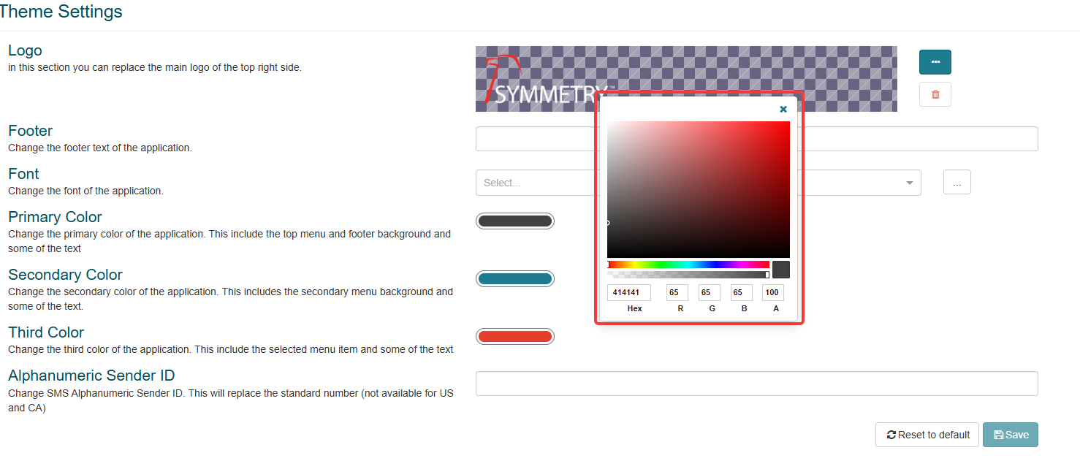The height and width of the screenshot is (461, 1080).
Task: Open the Third Color swatch
Action: tap(515, 336)
